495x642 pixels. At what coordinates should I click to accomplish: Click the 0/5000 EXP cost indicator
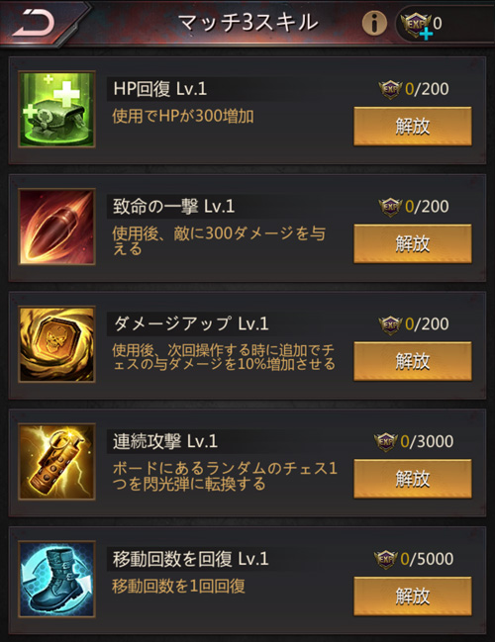[x=414, y=559]
